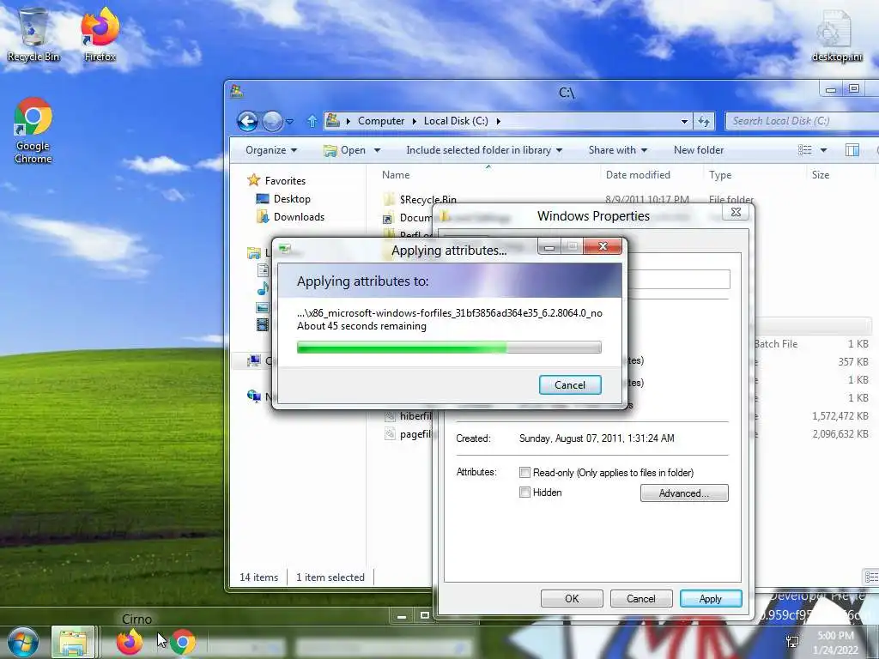This screenshot has height=659, width=879.
Task: Click the Pictures library icon in sidebar
Action: tap(263, 307)
